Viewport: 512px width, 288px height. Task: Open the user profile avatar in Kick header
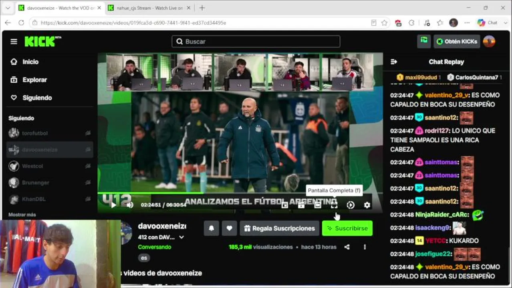[x=489, y=41]
